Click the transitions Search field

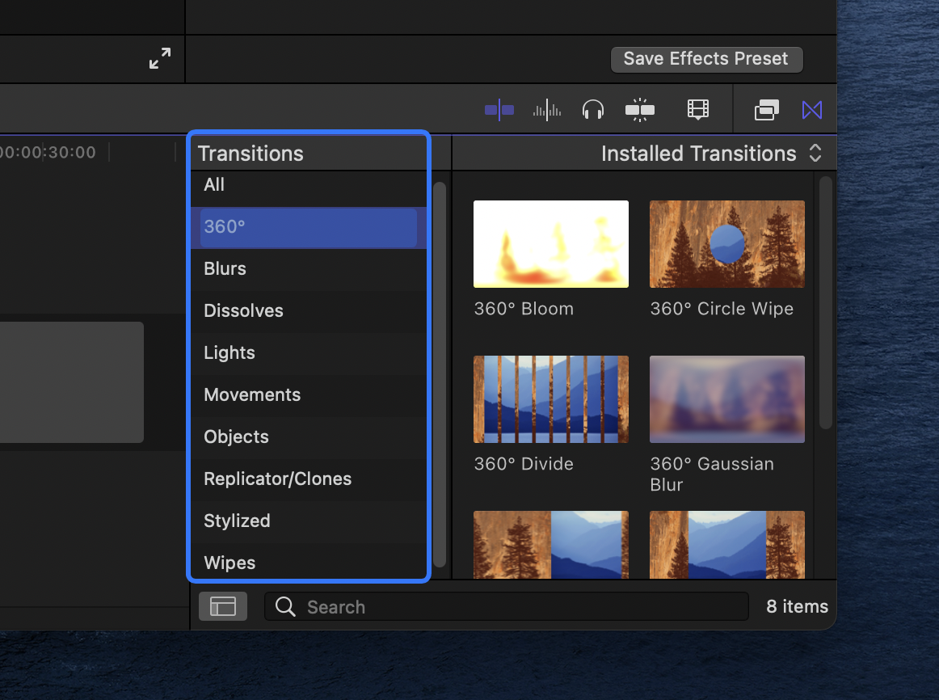pyautogui.click(x=507, y=606)
